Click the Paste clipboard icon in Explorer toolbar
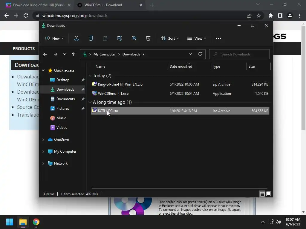Screen dimensions: 306x229 pyautogui.click(x=105, y=38)
